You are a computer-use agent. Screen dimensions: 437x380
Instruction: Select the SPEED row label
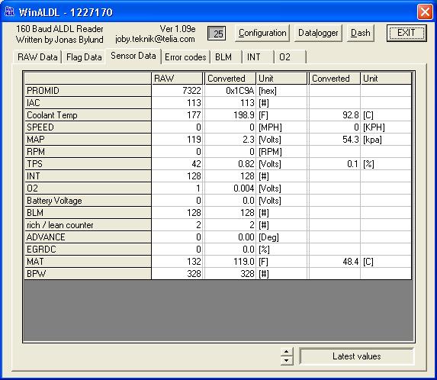click(88, 127)
